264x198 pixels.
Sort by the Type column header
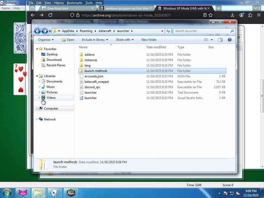coord(191,47)
